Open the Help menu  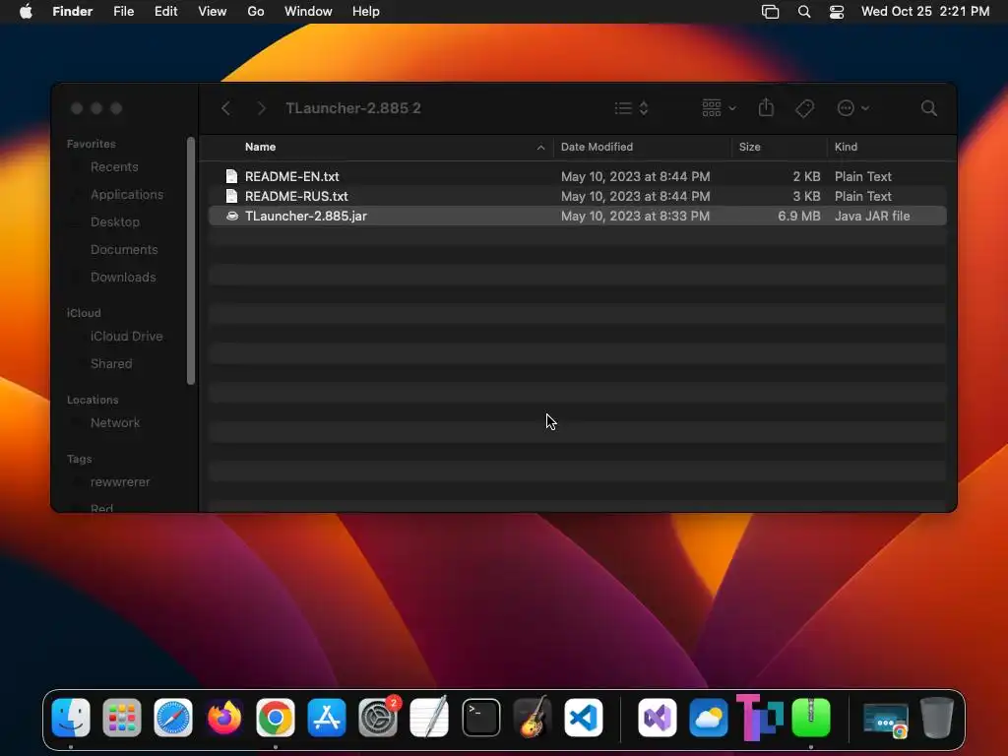click(x=366, y=12)
